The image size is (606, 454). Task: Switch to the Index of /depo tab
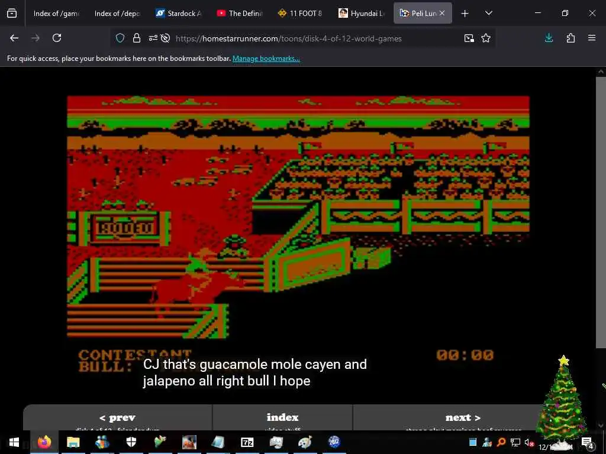click(x=117, y=14)
